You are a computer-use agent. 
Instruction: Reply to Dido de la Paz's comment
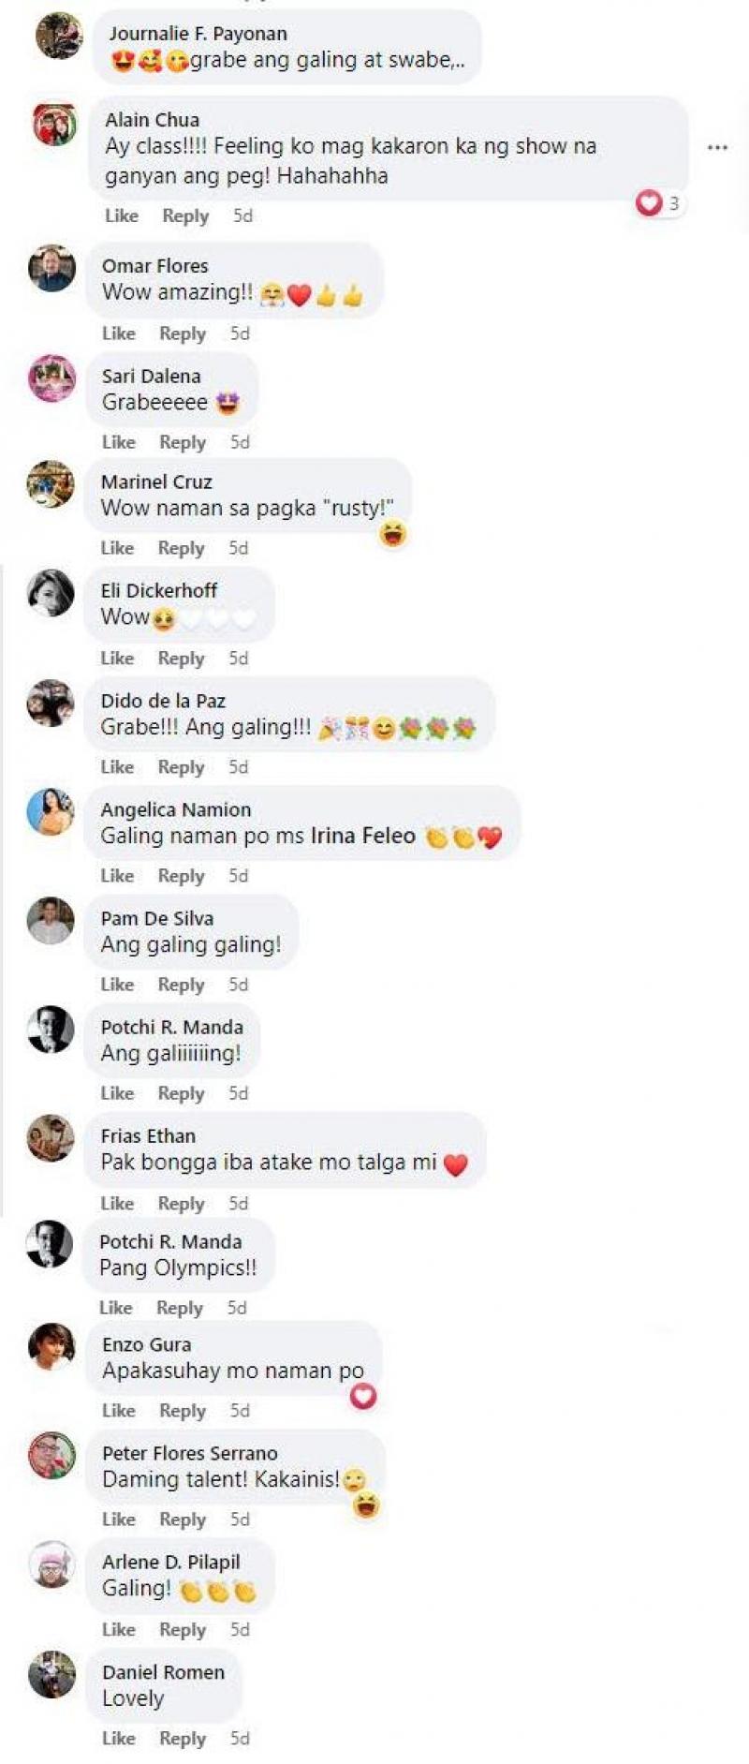click(181, 767)
